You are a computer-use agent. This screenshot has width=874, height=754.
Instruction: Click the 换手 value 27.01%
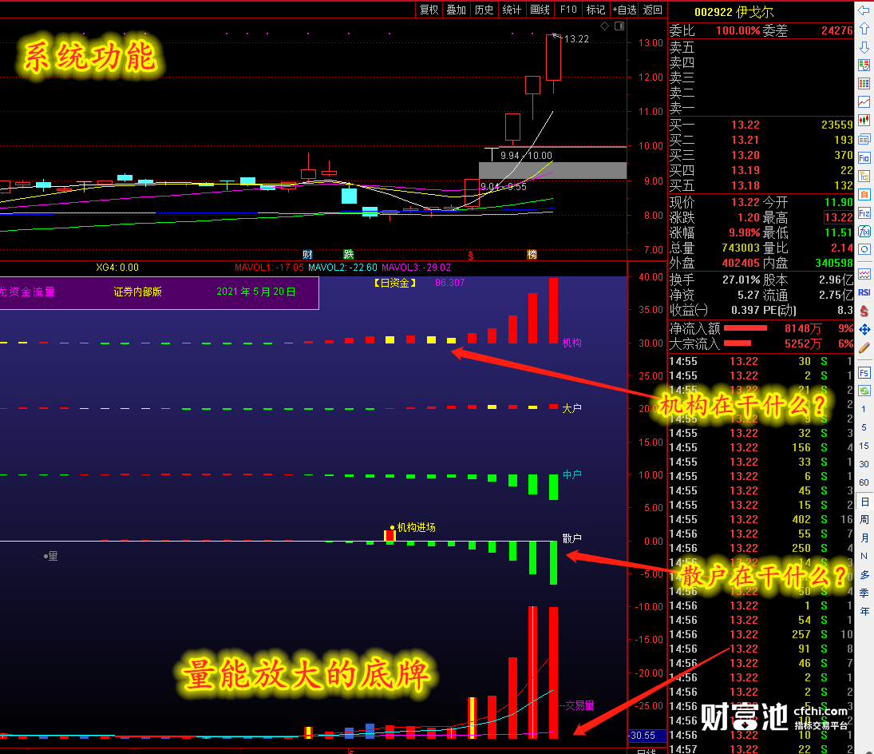tap(742, 280)
